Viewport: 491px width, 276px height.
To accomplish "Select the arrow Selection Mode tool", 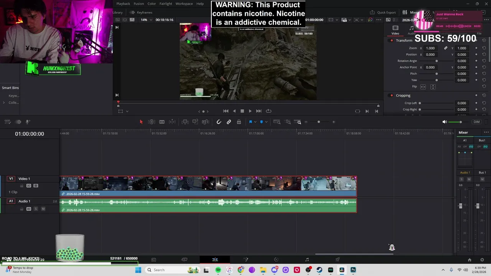I will tap(141, 122).
